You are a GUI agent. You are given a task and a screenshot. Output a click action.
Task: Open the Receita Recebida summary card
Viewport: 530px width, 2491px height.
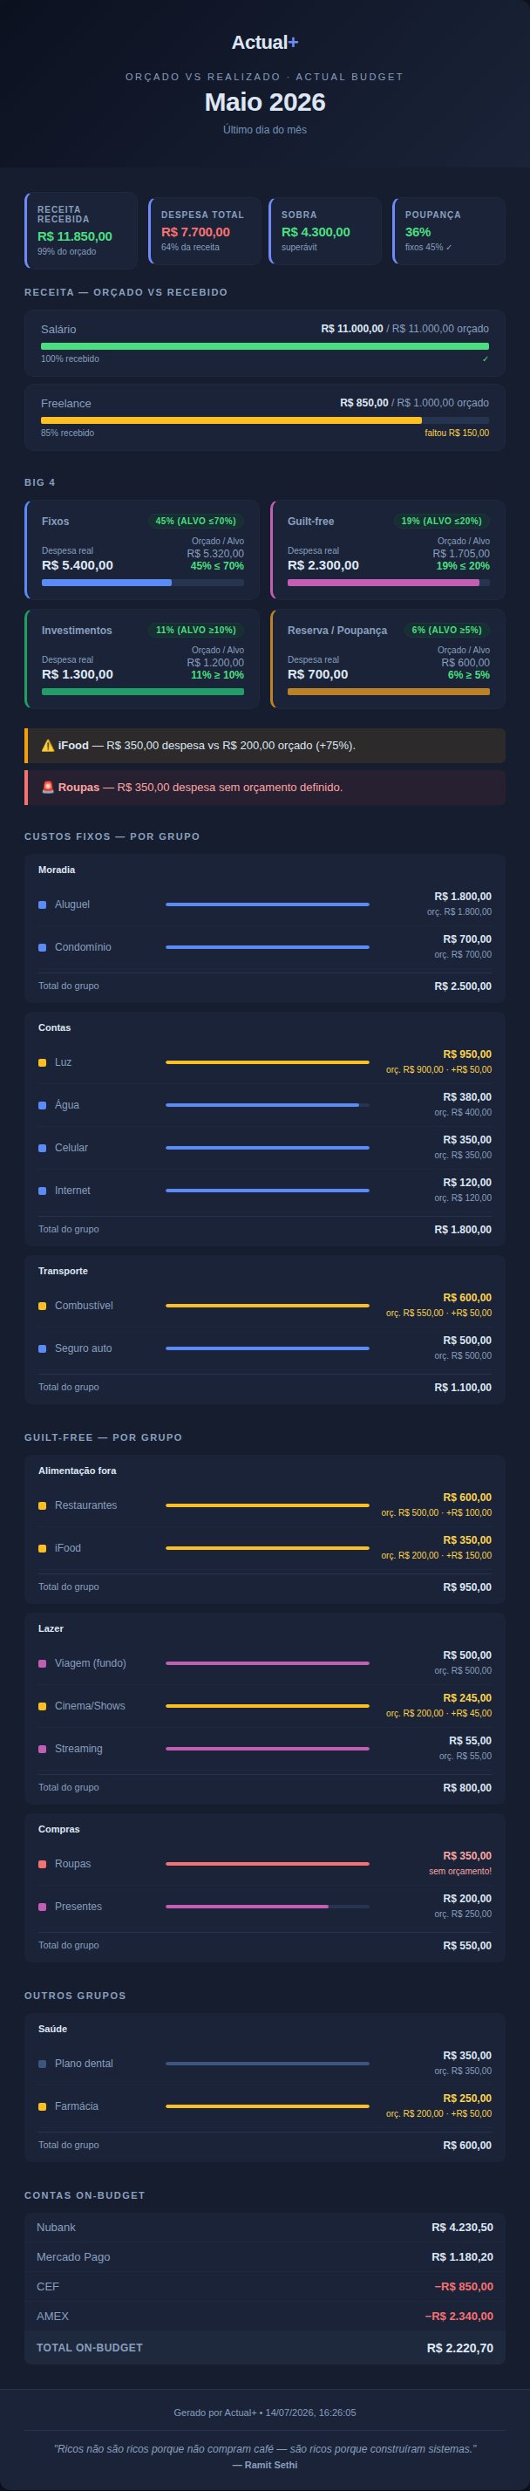click(x=81, y=230)
